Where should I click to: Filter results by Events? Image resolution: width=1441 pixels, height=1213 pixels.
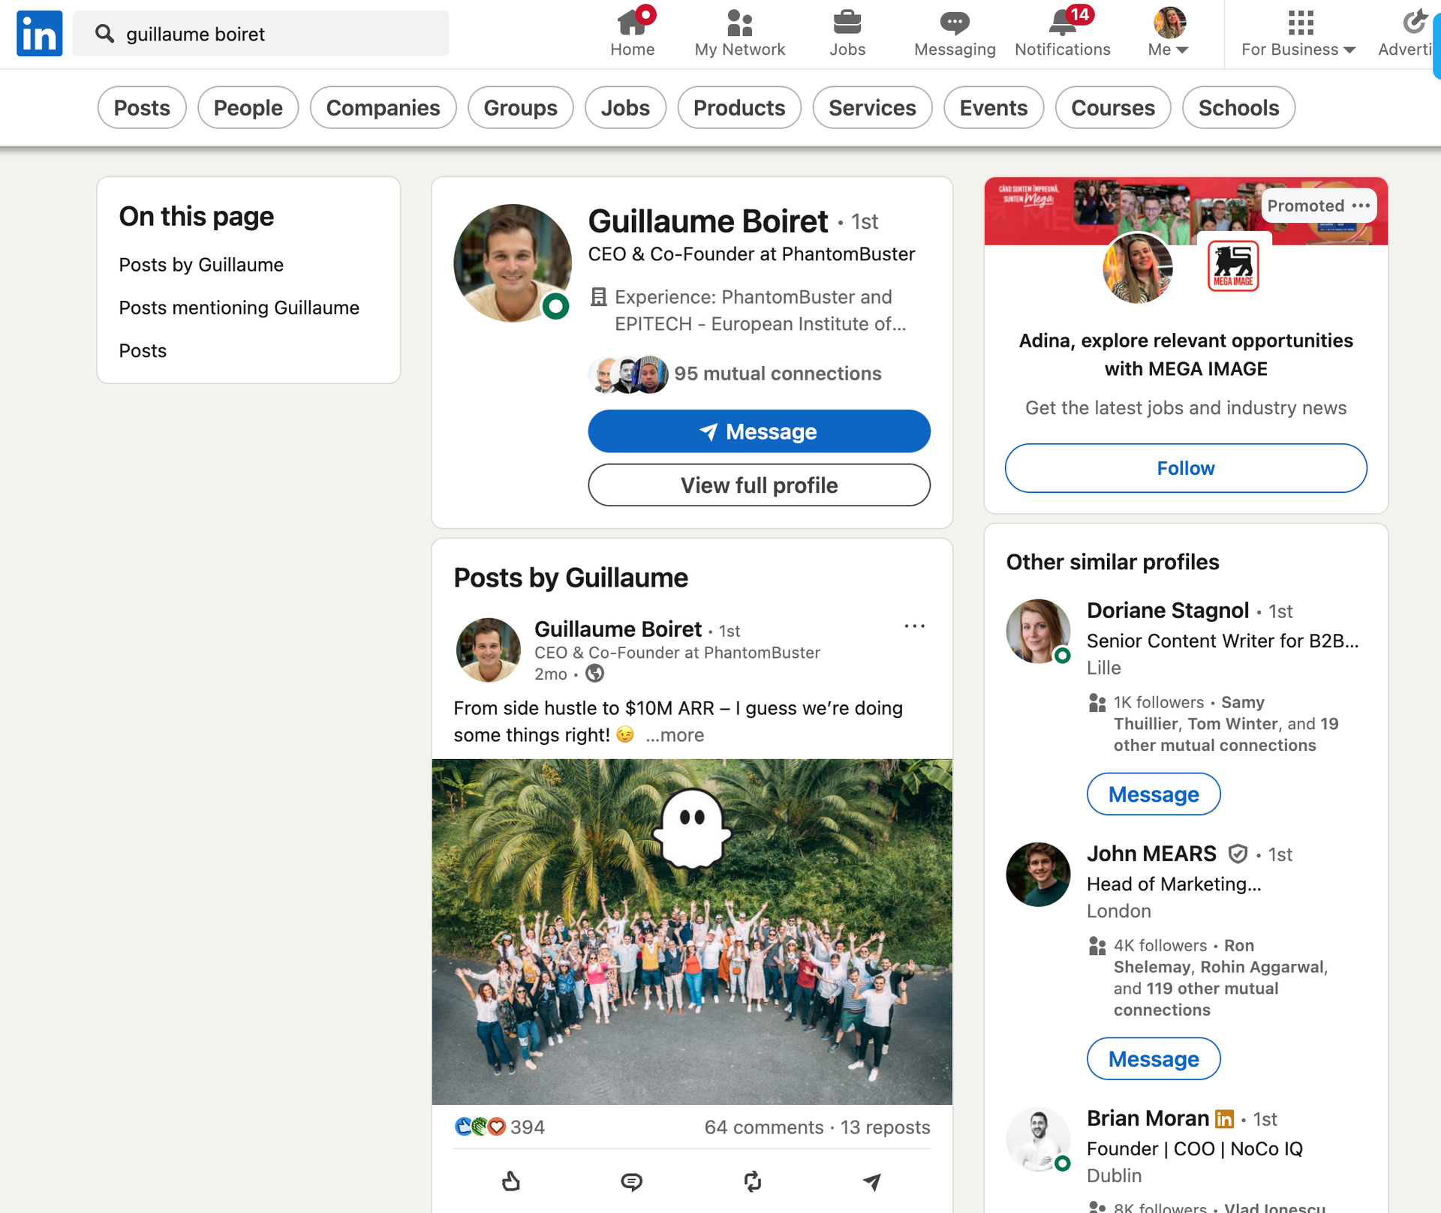pos(994,107)
